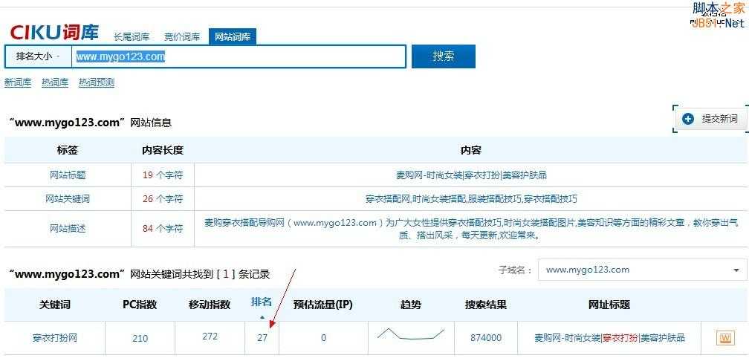Click the 网站标题 label in info table
The height and width of the screenshot is (361, 749).
click(67, 175)
